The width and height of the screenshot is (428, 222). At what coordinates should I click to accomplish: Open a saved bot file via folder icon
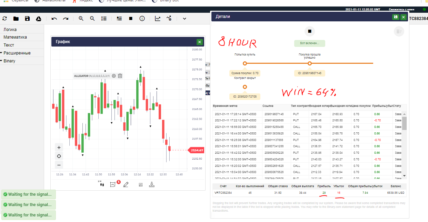coord(16,19)
